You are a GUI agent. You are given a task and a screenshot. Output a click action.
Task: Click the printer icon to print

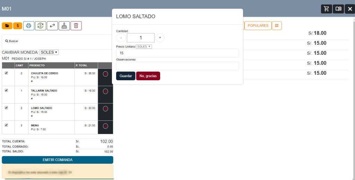tap(29, 26)
